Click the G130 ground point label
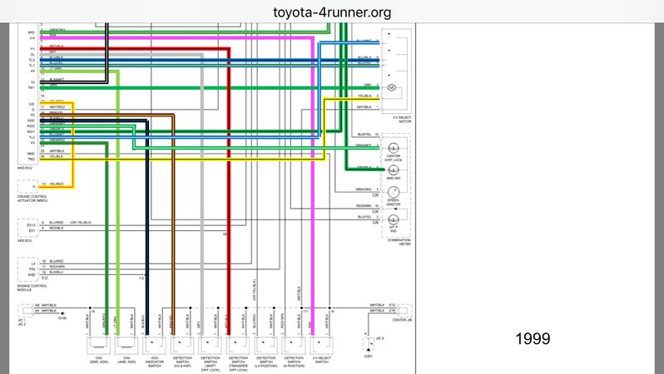 pos(62,318)
